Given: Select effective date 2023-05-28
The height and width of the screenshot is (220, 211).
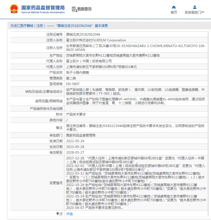Looking at the screenshot, I should (x=75, y=147).
